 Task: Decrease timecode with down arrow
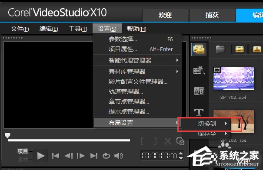(181, 158)
